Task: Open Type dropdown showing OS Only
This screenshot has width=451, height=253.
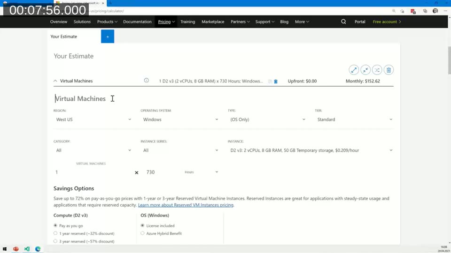Action: pyautogui.click(x=267, y=119)
